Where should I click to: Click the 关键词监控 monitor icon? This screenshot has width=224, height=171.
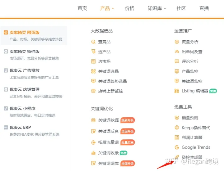[x=177, y=81]
